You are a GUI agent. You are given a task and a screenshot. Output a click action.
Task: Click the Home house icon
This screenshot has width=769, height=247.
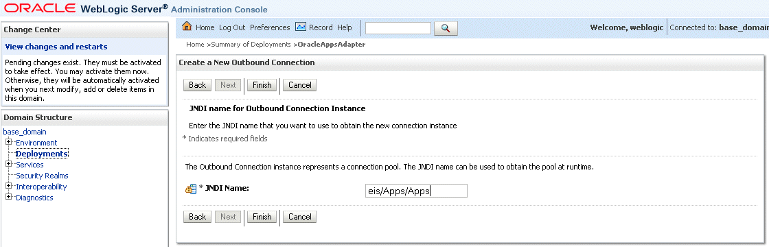187,27
